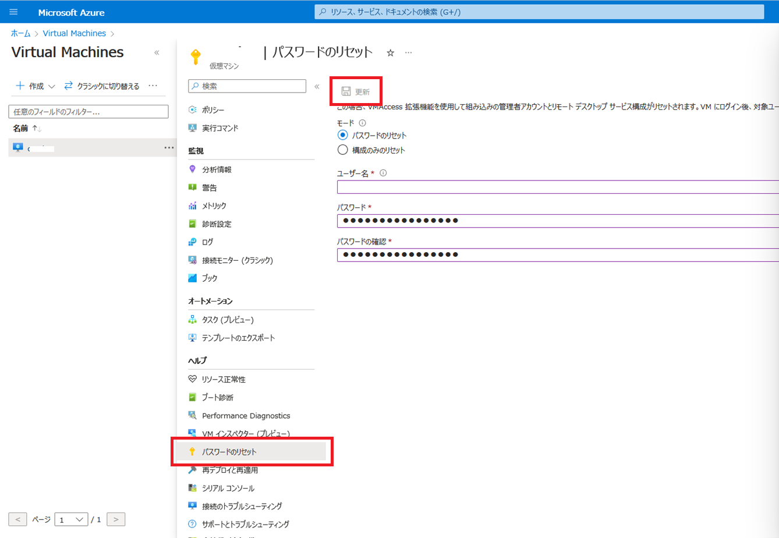The width and height of the screenshot is (779, 538).
Task: Collapse the Virtual Machines list panel
Action: point(157,52)
